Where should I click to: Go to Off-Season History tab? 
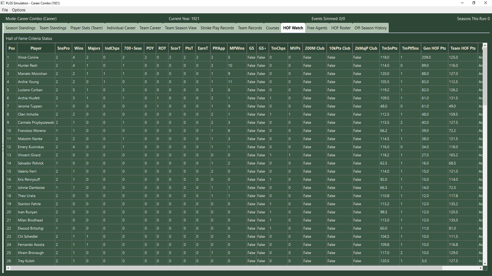click(x=371, y=28)
